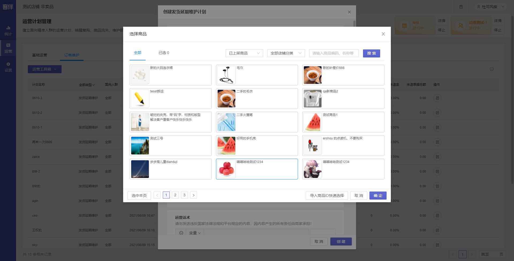Open detail icon for plan agin
514x261 pixels.
[437, 201]
